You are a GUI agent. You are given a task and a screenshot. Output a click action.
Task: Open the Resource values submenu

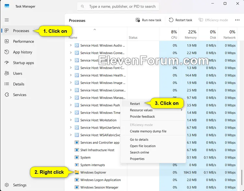pyautogui.click(x=153, y=110)
